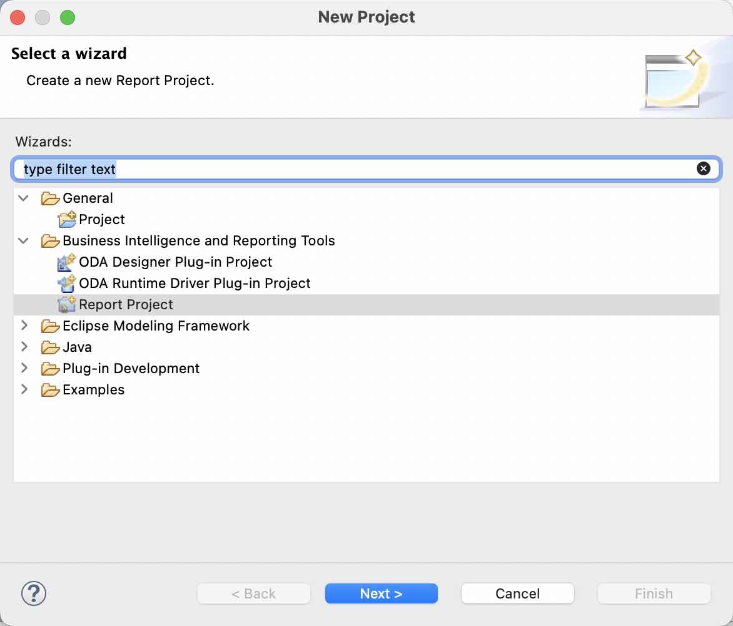
Task: Select the Examples label
Action: (93, 390)
